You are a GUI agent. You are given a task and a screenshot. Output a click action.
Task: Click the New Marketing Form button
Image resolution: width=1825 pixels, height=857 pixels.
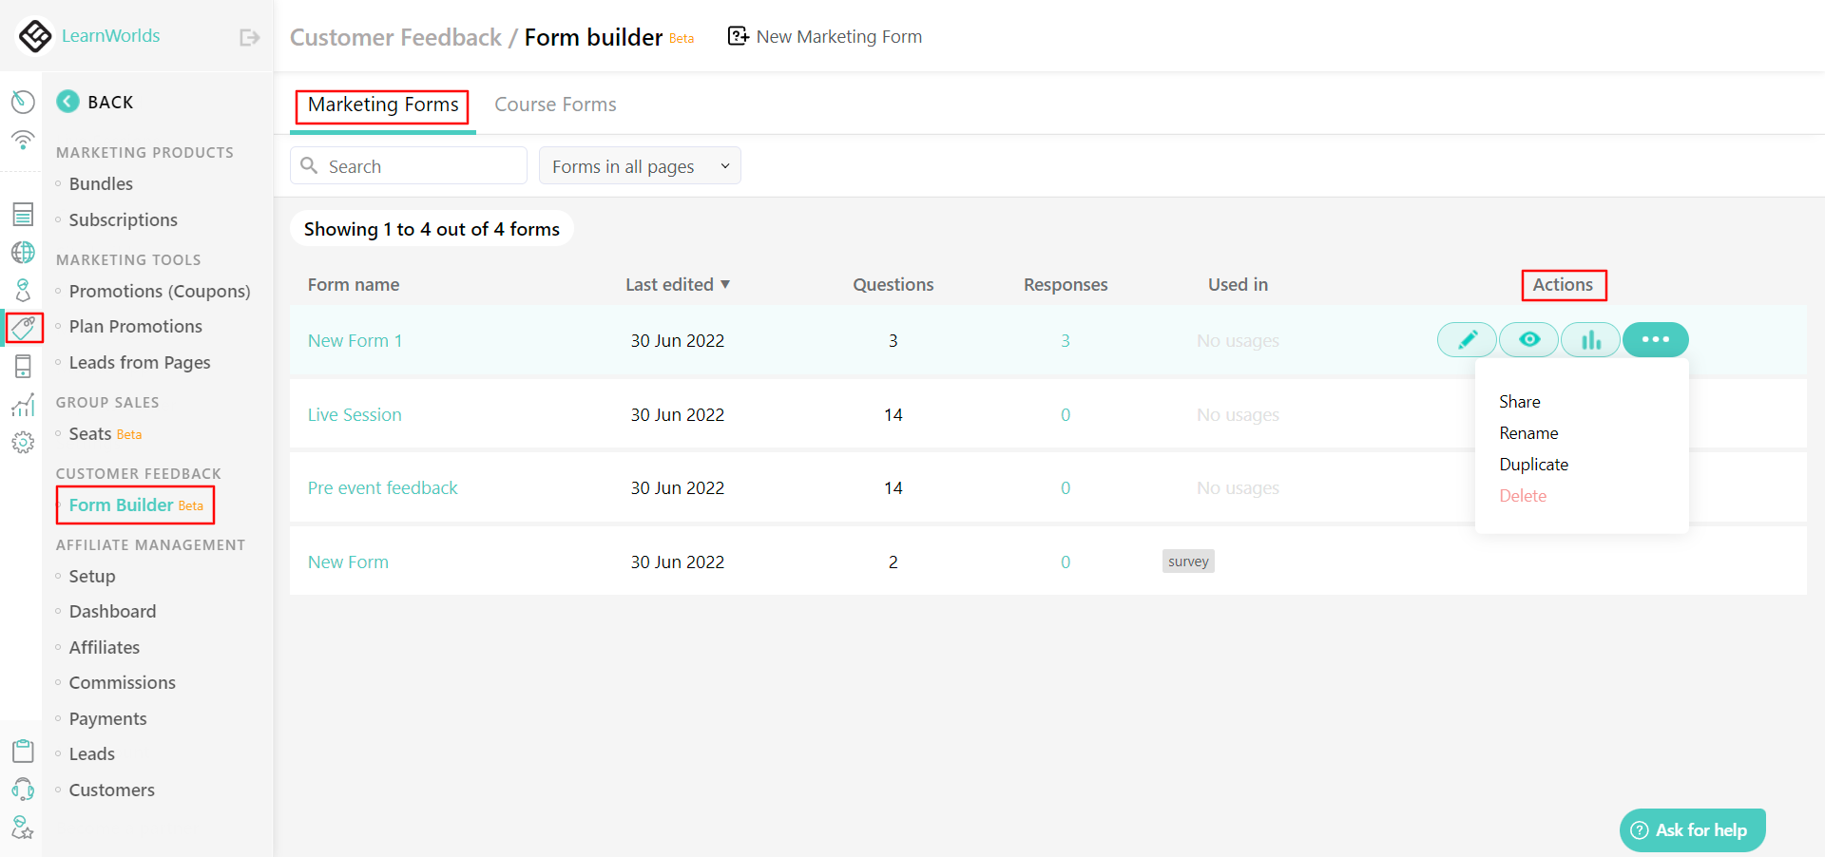pyautogui.click(x=824, y=36)
